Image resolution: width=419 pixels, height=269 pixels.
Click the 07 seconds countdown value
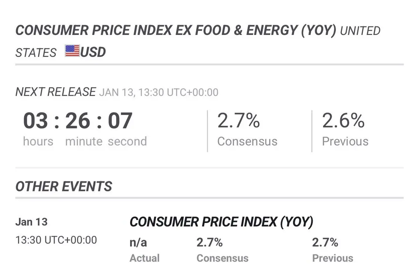120,120
